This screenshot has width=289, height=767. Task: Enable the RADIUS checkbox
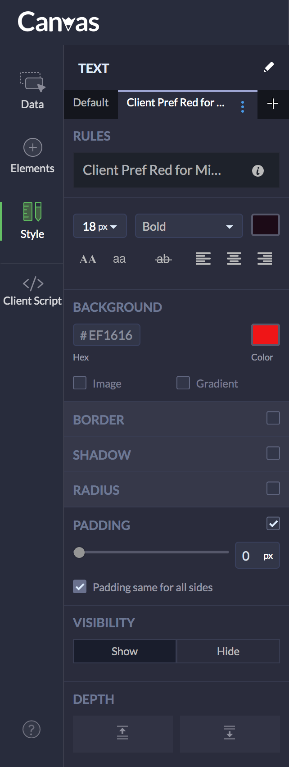click(273, 489)
